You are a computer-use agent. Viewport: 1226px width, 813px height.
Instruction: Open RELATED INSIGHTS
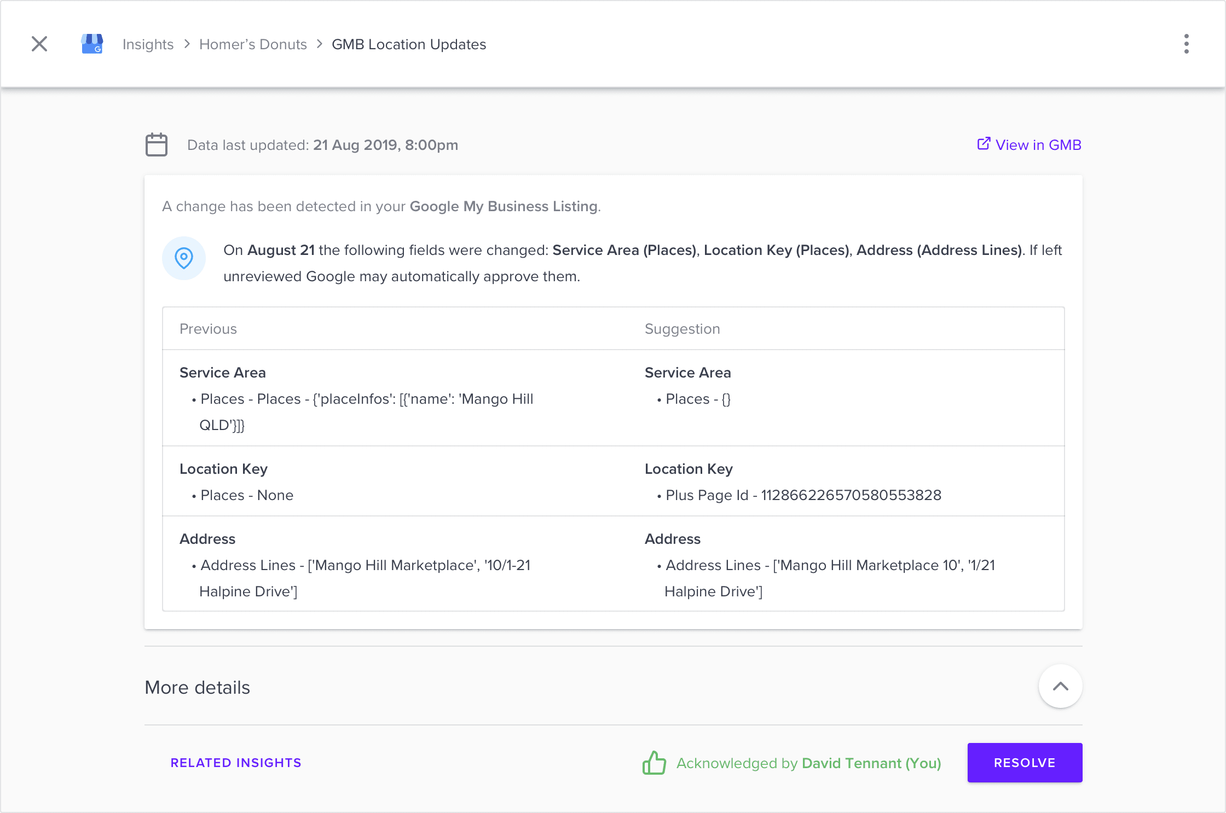tap(236, 763)
